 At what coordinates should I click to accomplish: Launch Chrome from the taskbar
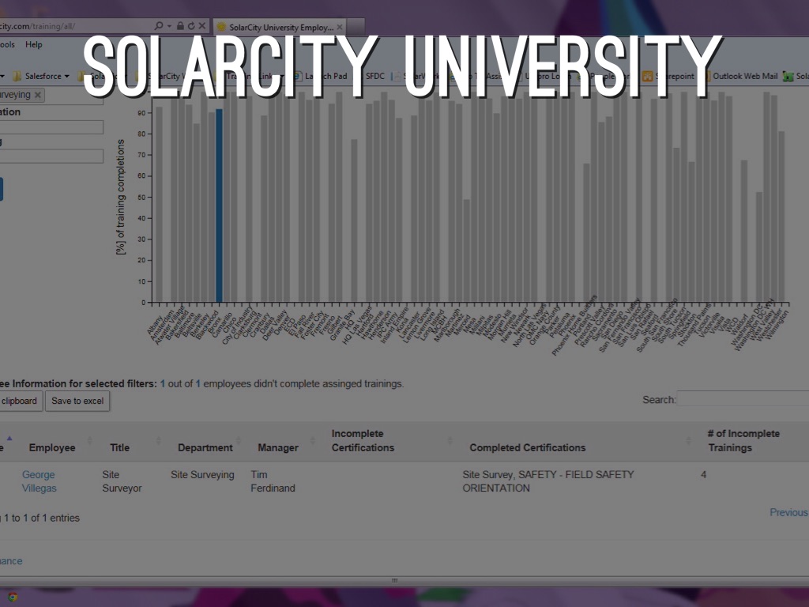point(11,597)
